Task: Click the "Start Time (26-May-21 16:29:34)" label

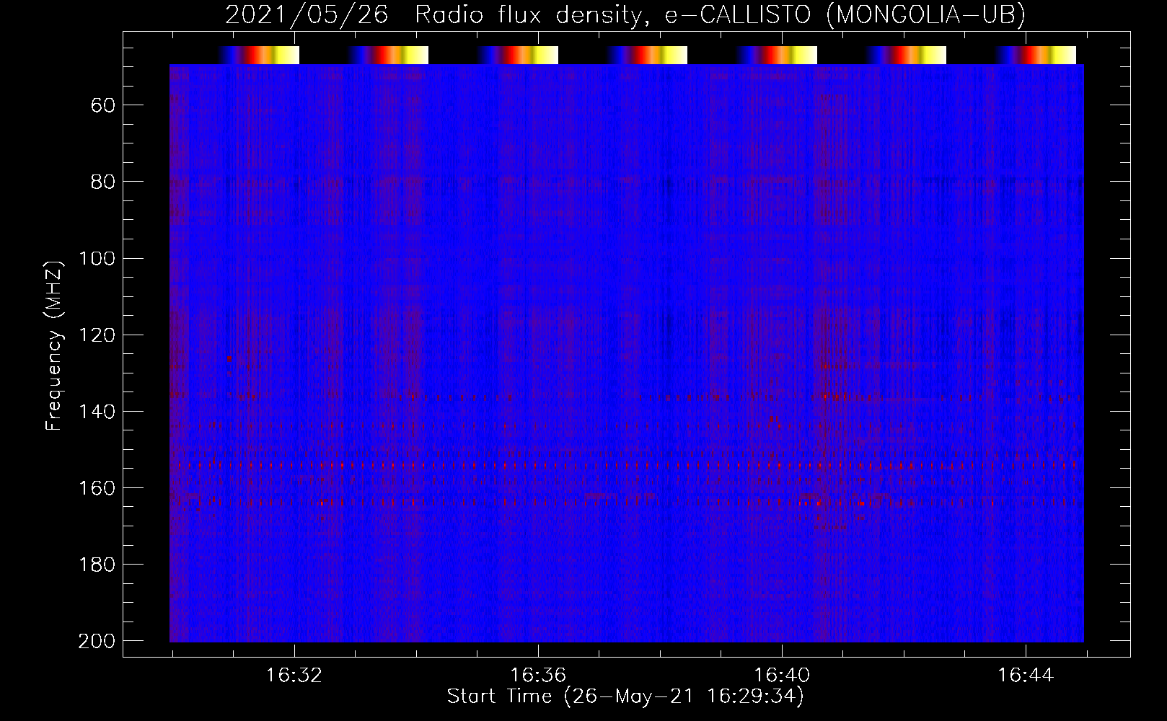Action: tap(625, 696)
